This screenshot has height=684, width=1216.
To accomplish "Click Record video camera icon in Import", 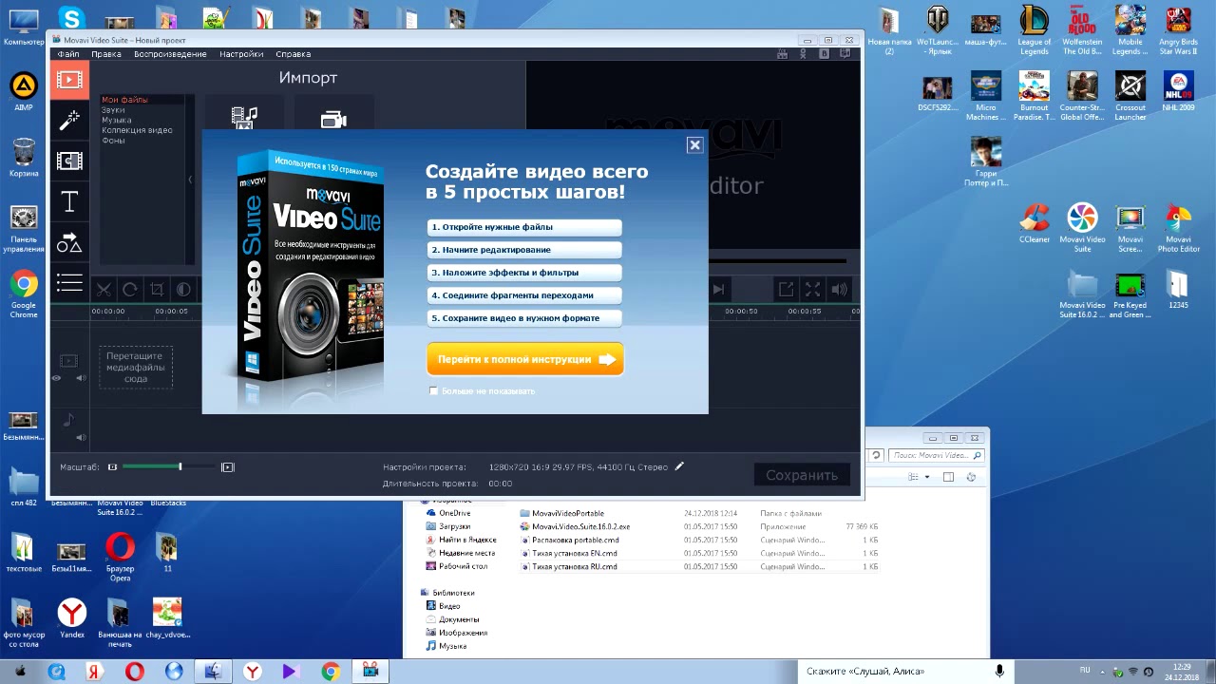I will click(333, 119).
